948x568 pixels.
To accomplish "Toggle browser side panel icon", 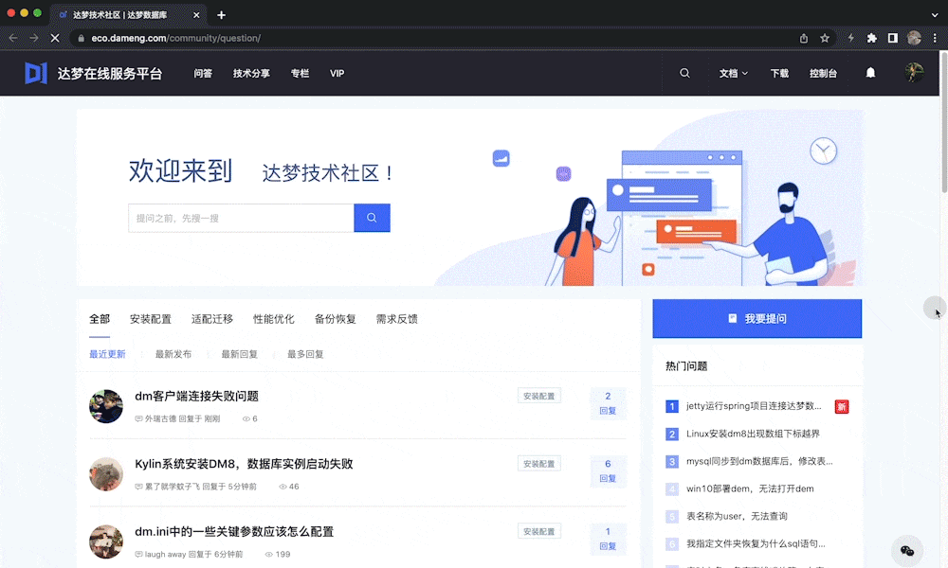I will pos(892,38).
